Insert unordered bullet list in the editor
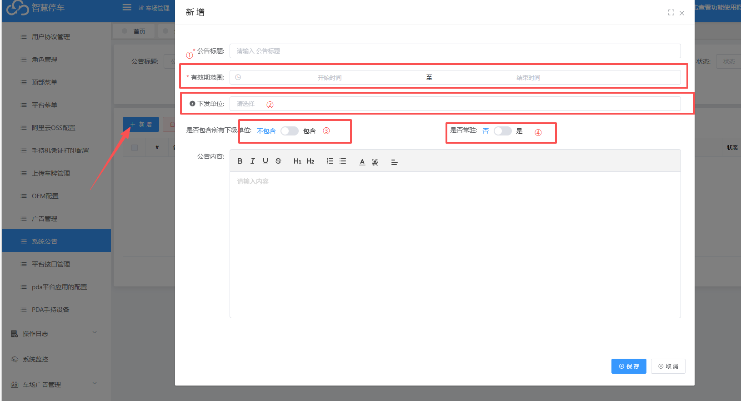741x401 pixels. 343,161
